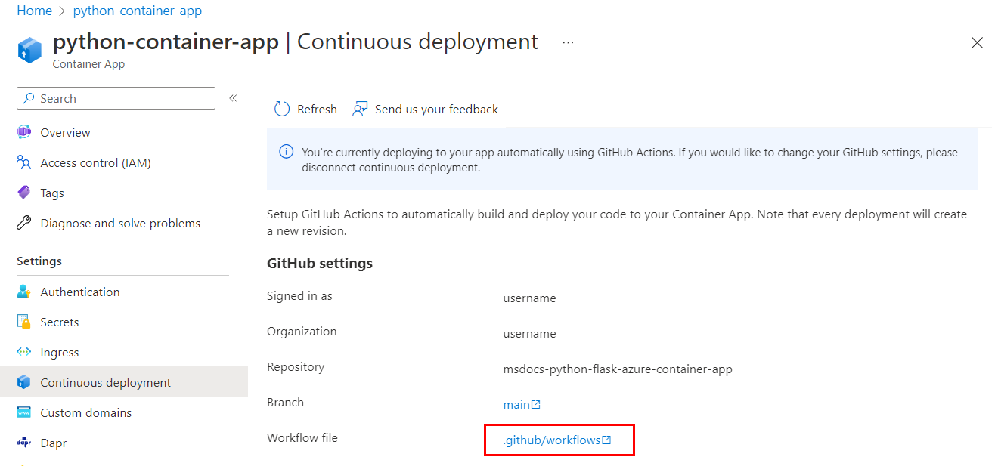Select Access control (IAM) in the sidebar
This screenshot has height=466, width=998.
tap(95, 162)
